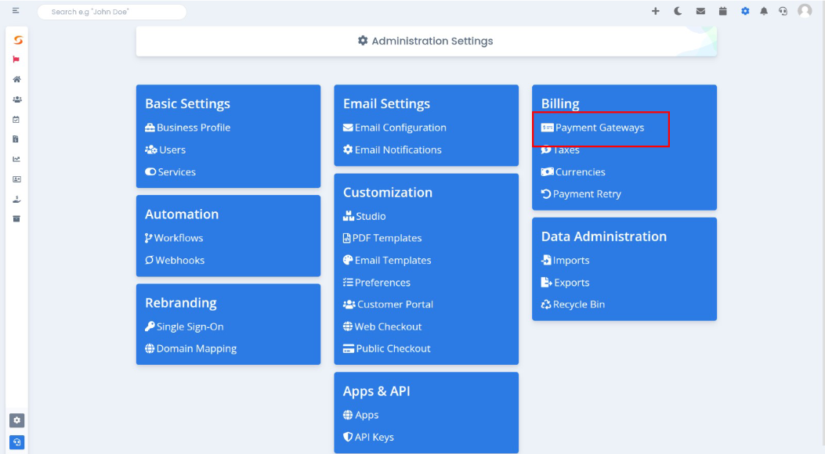Viewport: 825px width, 454px height.
Task: Open the envelope mail icon in header
Action: pyautogui.click(x=700, y=11)
